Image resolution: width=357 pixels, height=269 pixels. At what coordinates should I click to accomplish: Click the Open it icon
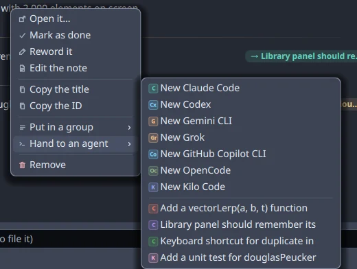click(x=22, y=19)
